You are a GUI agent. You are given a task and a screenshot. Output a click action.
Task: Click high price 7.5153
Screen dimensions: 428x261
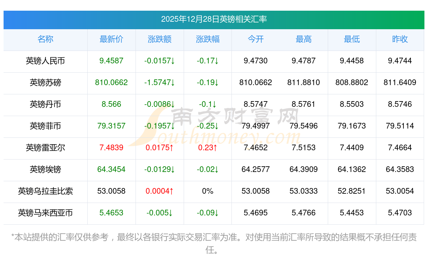click(304, 148)
